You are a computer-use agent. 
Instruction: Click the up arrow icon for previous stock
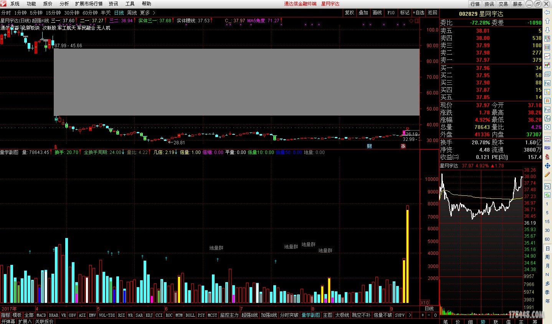[x=547, y=21]
